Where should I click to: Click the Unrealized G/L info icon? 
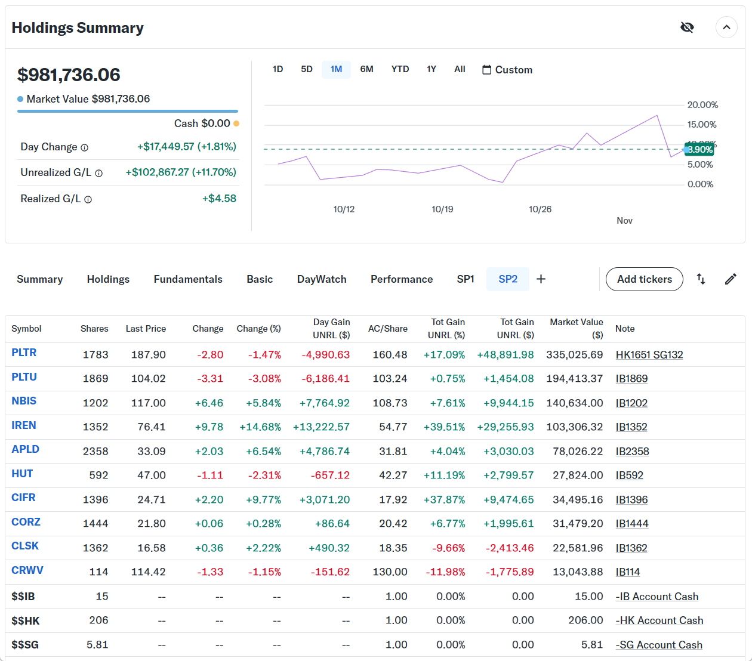99,174
